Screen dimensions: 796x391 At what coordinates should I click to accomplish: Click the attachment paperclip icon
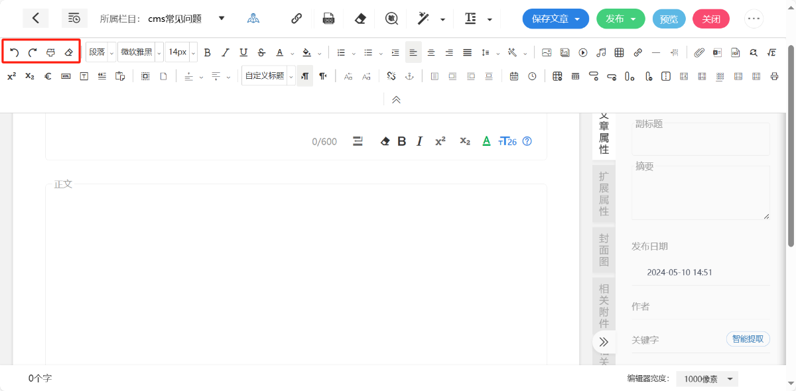(x=699, y=52)
